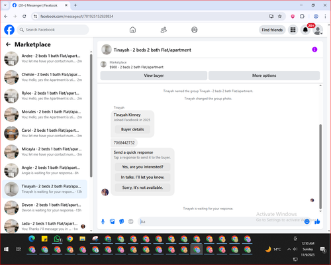Click the message text input box
The width and height of the screenshot is (331, 265).
click(x=220, y=221)
